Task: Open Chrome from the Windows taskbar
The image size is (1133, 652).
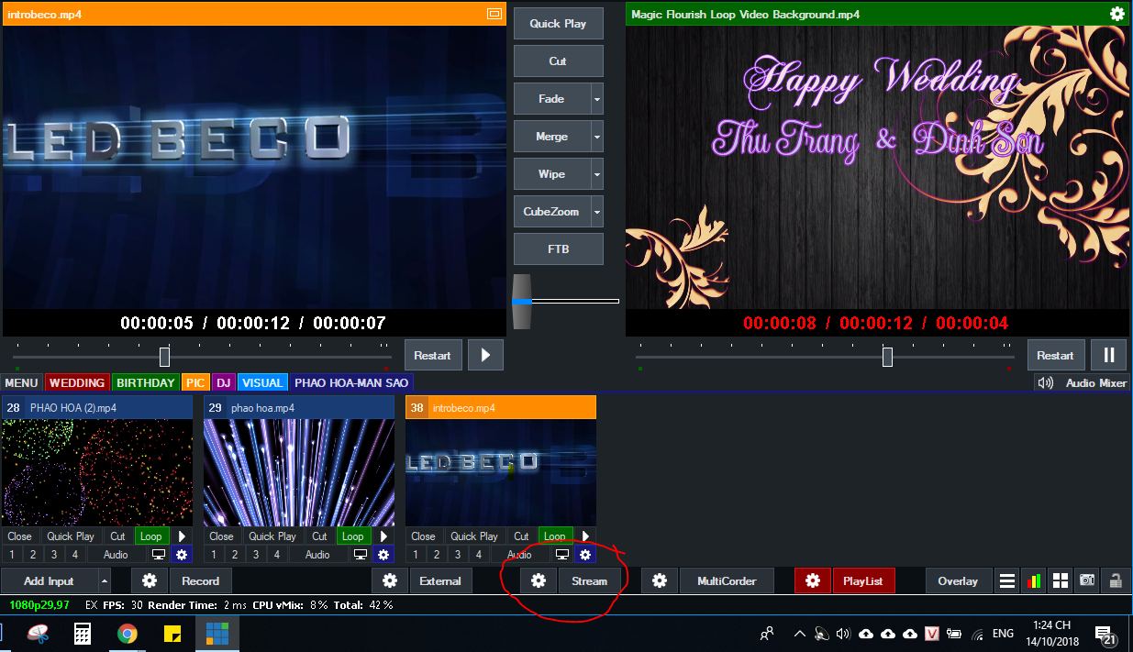Action: (x=128, y=634)
